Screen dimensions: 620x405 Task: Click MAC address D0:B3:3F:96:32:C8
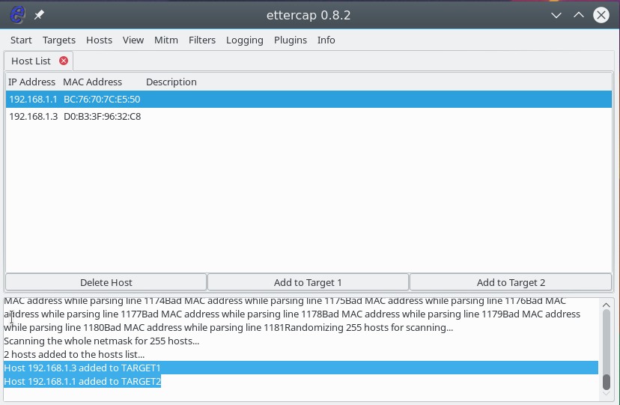pyautogui.click(x=102, y=117)
